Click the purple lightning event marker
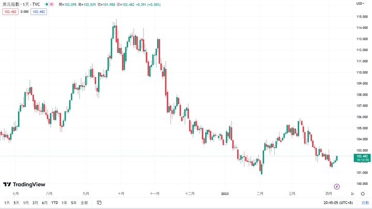The height and width of the screenshot is (209, 372). (x=337, y=187)
